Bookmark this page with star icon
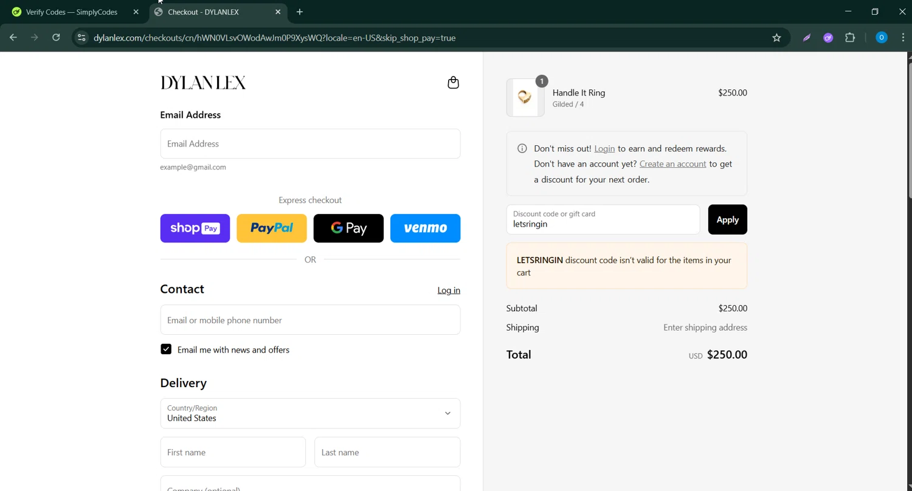The width and height of the screenshot is (912, 491). point(776,38)
